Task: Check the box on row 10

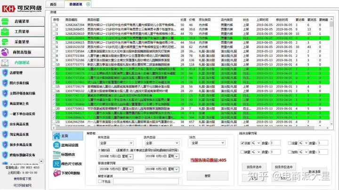Action: (x=54, y=64)
